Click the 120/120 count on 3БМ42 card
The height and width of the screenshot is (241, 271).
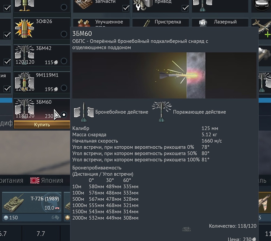[x=25, y=62]
